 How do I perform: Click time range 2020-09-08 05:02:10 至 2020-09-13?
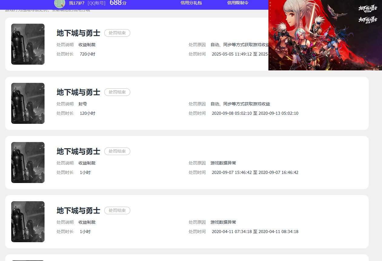[255, 113]
